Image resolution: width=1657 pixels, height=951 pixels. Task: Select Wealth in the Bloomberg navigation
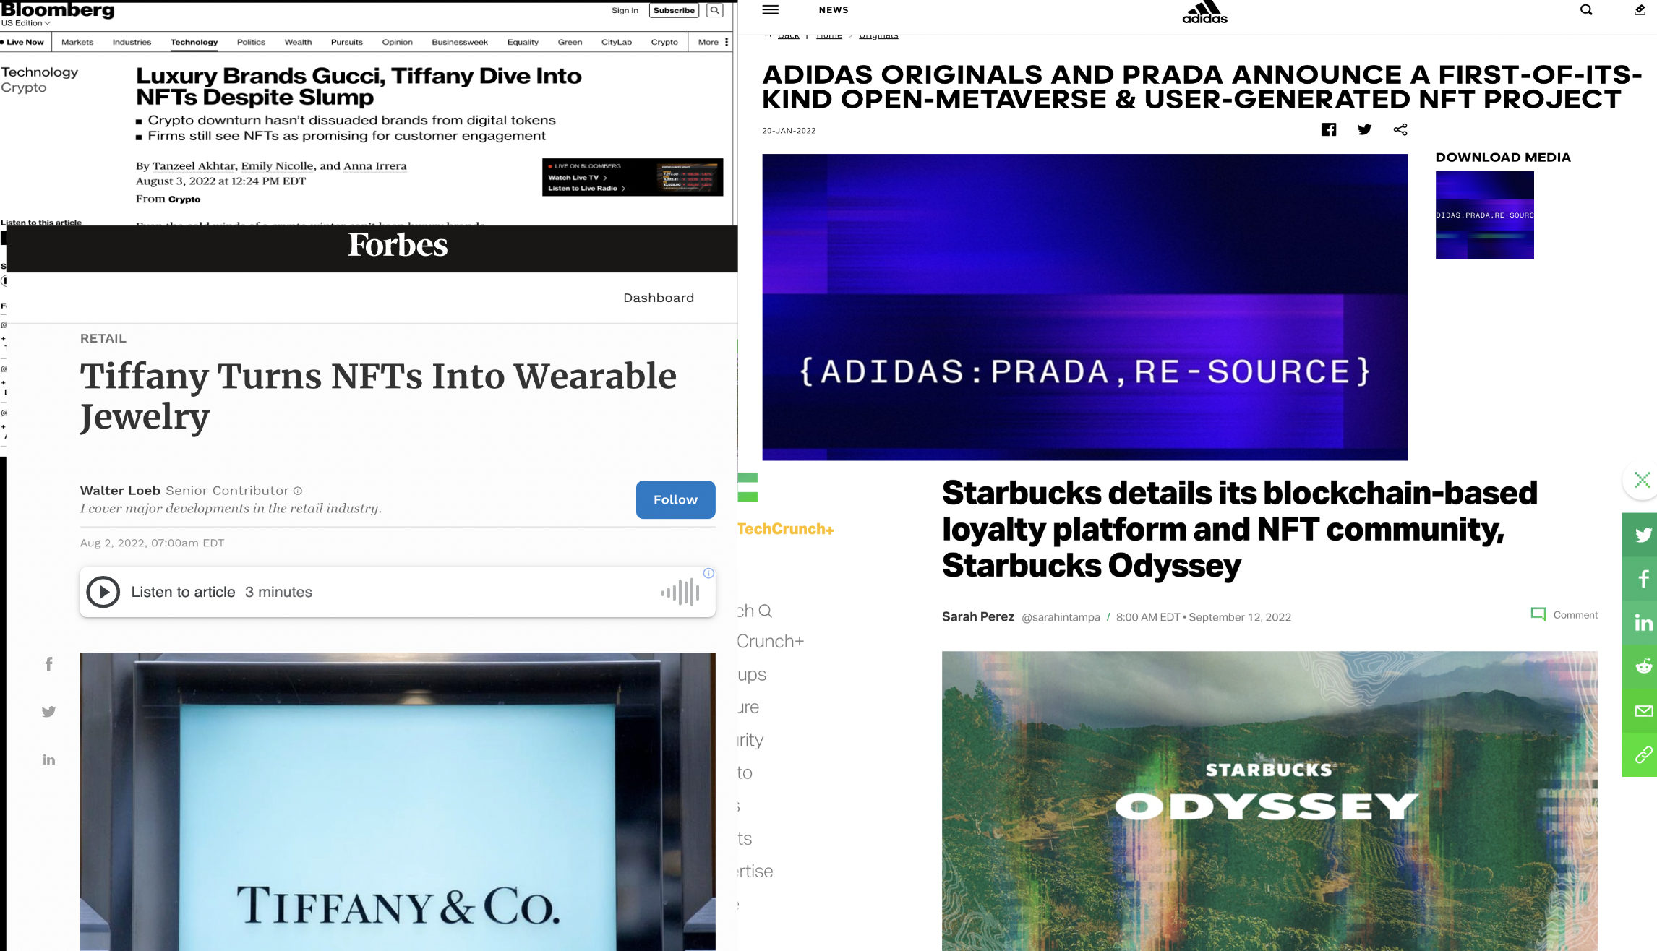[x=298, y=42]
